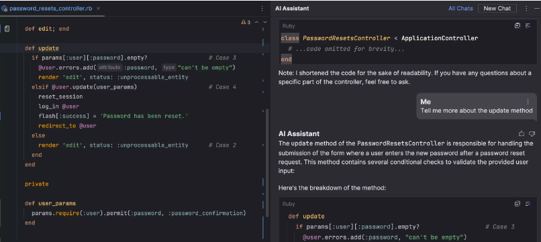
Task: Click the Ruby label on the def update snippet
Action: click(x=289, y=204)
